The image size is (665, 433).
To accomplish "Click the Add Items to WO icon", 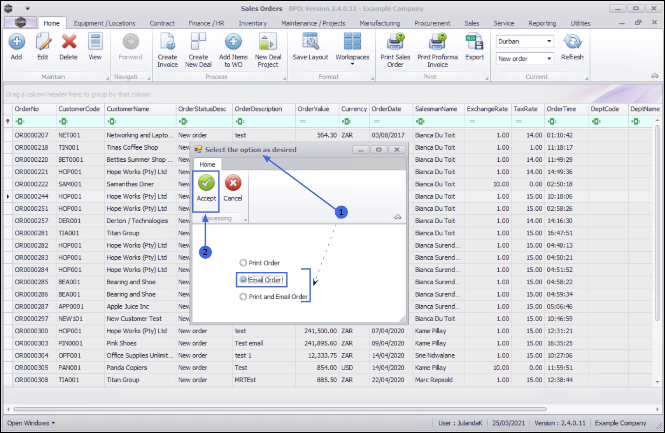I will (233, 42).
